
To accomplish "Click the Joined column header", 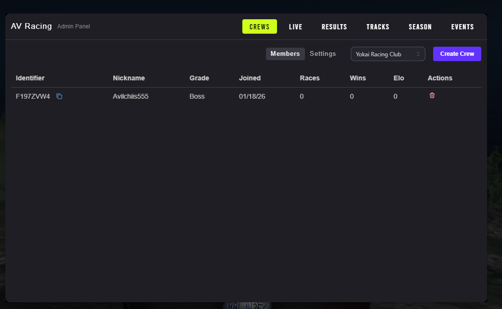I will coord(250,78).
